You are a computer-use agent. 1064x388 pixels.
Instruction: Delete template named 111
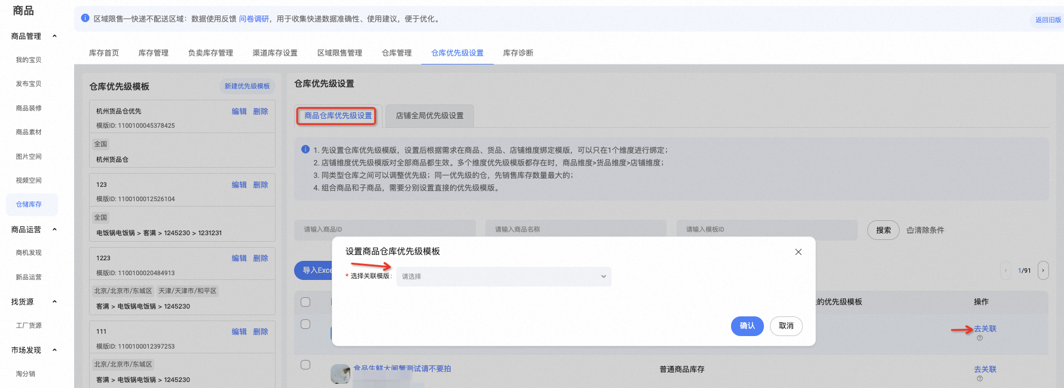click(261, 331)
